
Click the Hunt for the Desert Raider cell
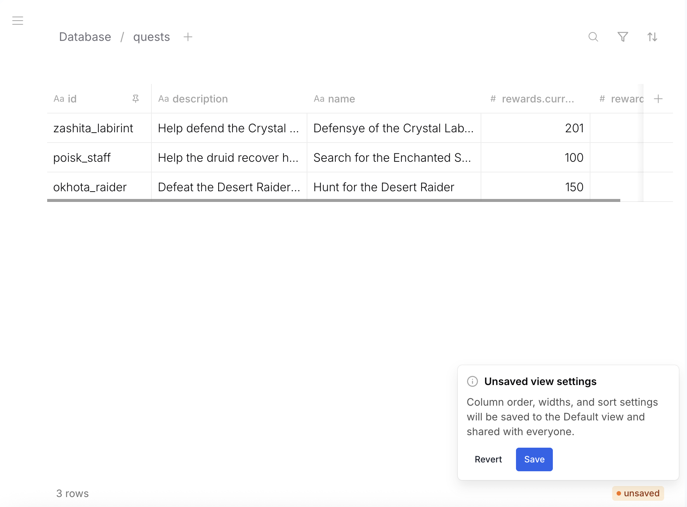point(383,187)
